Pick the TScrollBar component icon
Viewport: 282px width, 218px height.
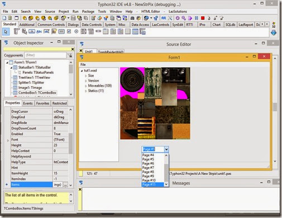pyautogui.click(x=98, y=31)
